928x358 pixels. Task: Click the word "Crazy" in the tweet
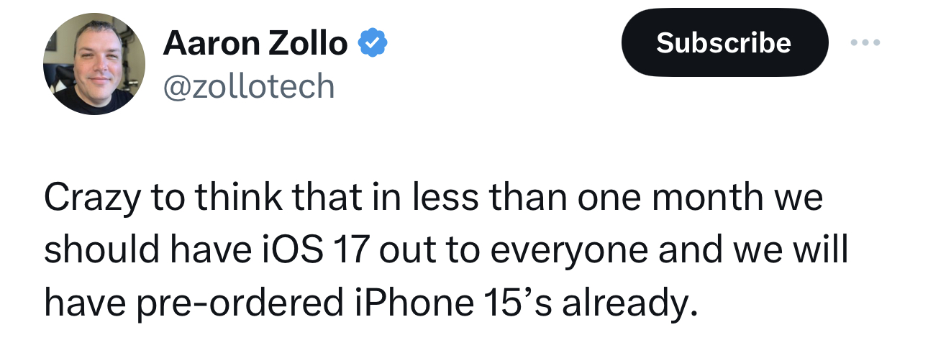tap(94, 198)
